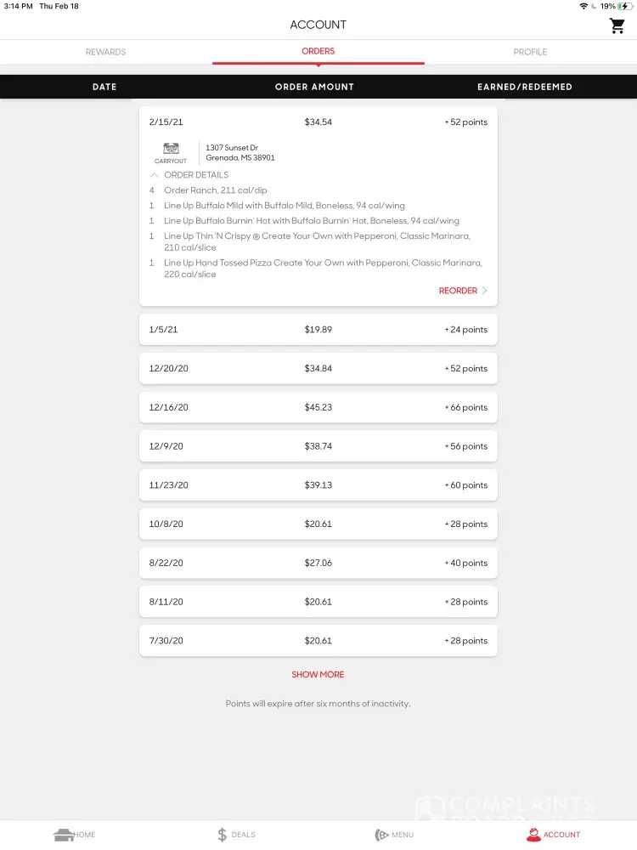Expand the 12/16/20 order for $45.23
637x850 pixels.
click(x=318, y=407)
